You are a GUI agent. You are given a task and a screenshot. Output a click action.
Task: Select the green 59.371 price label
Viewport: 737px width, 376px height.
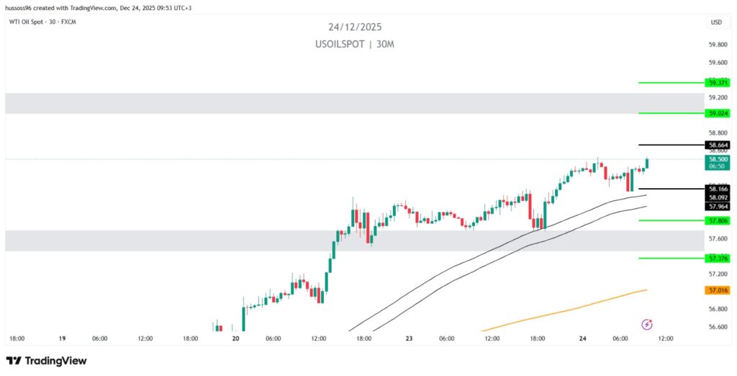pyautogui.click(x=718, y=83)
